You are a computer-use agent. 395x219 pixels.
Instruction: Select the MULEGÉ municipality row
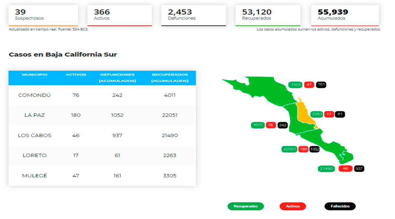(x=102, y=176)
